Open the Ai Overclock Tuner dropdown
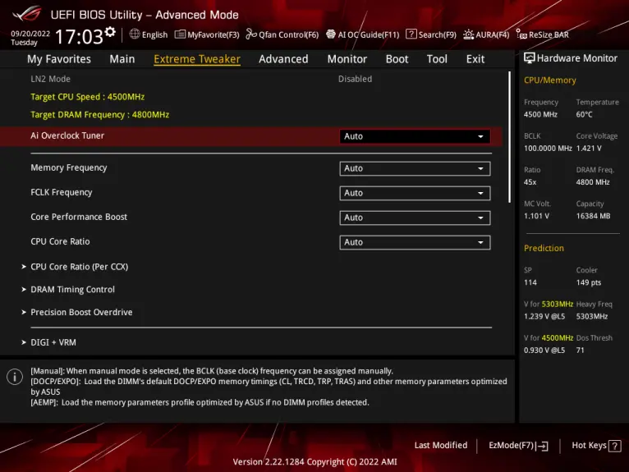The image size is (629, 472). point(415,136)
